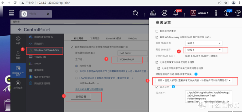Image resolution: width=242 pixels, height=112 pixels.
Task: Select 应用程序 category in sidebar
Action: (18, 85)
